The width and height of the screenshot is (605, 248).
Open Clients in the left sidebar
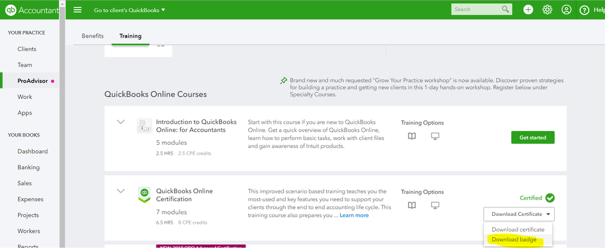coord(27,49)
